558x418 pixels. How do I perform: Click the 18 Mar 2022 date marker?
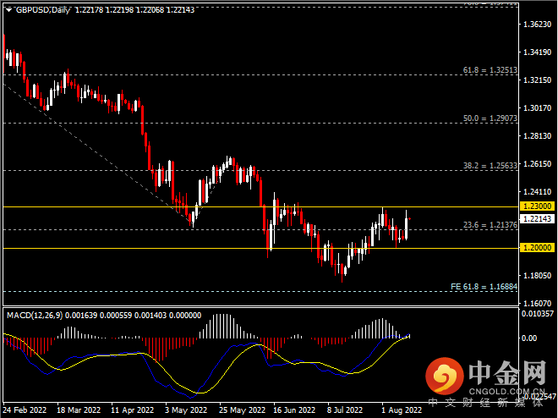[79, 410]
